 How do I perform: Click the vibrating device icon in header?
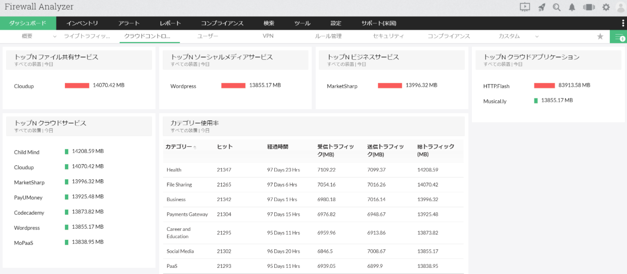pos(589,7)
